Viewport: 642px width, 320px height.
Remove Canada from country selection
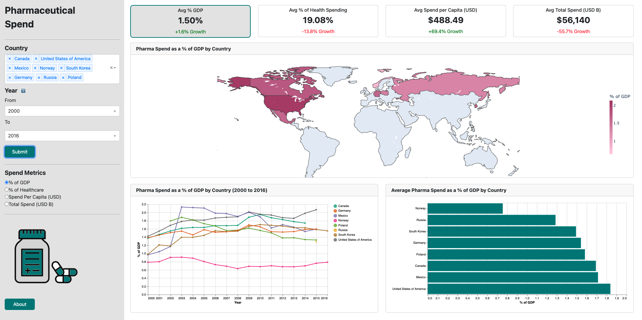coord(10,59)
